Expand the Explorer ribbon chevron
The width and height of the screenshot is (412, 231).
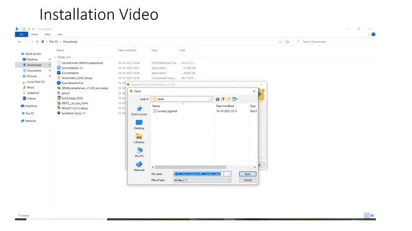point(368,34)
